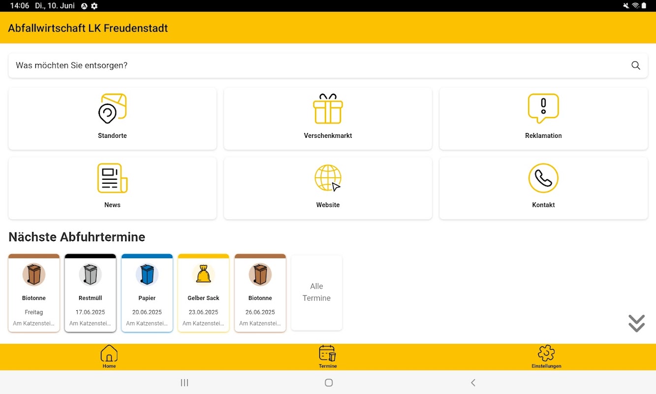
Task: Click the clock showing 14:06
Action: tap(20, 6)
